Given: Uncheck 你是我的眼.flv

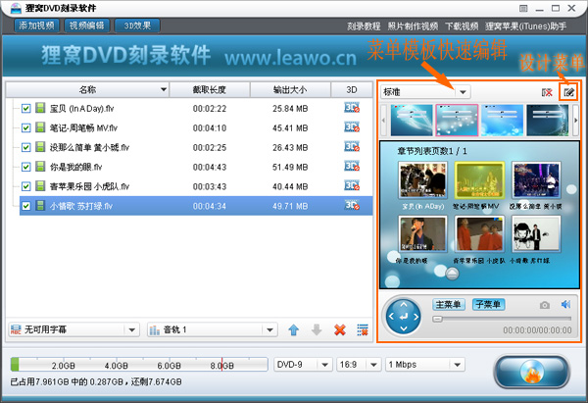Looking at the screenshot, I should (25, 167).
